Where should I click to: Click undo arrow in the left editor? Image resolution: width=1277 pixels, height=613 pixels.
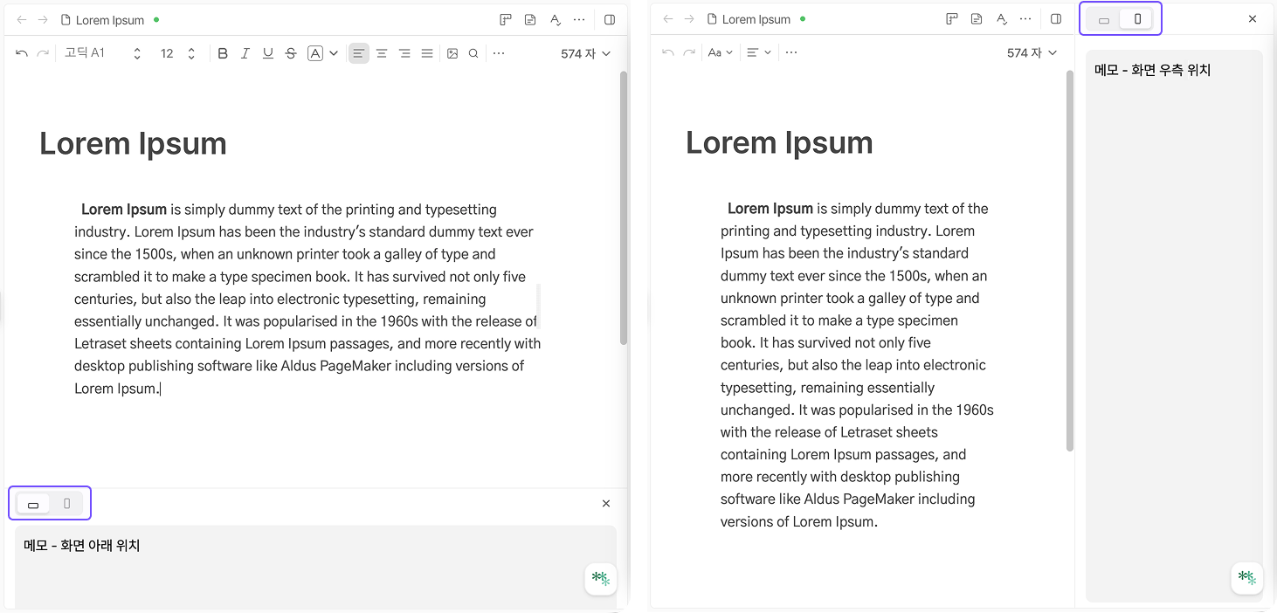tap(22, 53)
